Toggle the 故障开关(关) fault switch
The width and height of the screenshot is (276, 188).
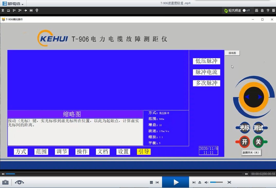[251, 153]
